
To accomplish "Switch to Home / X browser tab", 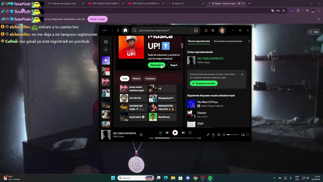I will 186,4.
